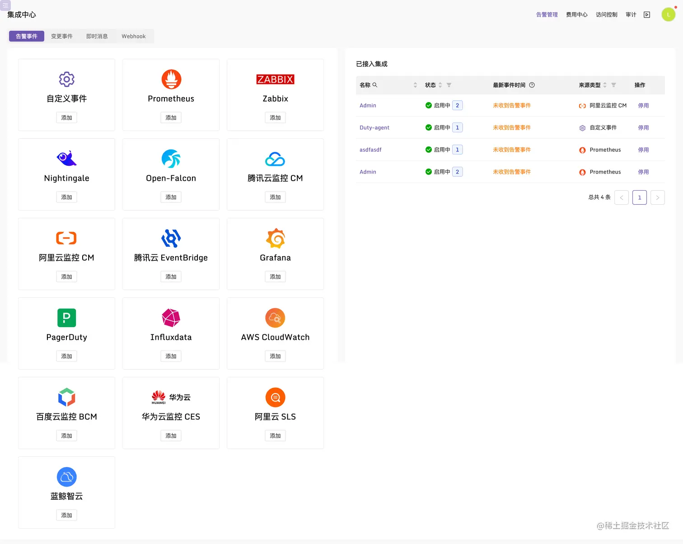Select page 1 in pagination
This screenshot has width=683, height=544.
[640, 197]
